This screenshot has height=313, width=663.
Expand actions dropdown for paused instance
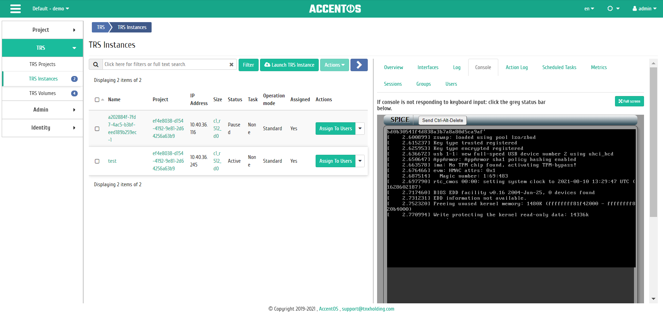360,129
